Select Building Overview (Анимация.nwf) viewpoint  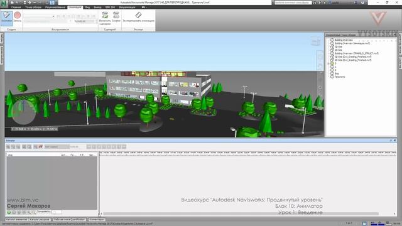point(352,43)
